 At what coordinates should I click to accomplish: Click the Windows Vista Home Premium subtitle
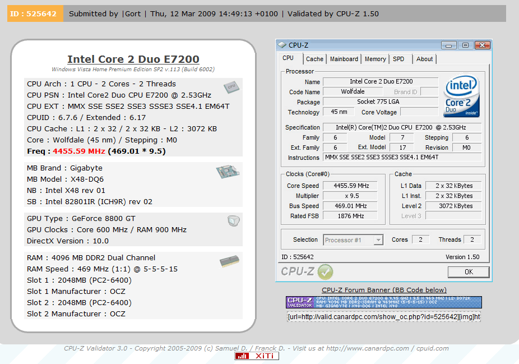coord(133,69)
